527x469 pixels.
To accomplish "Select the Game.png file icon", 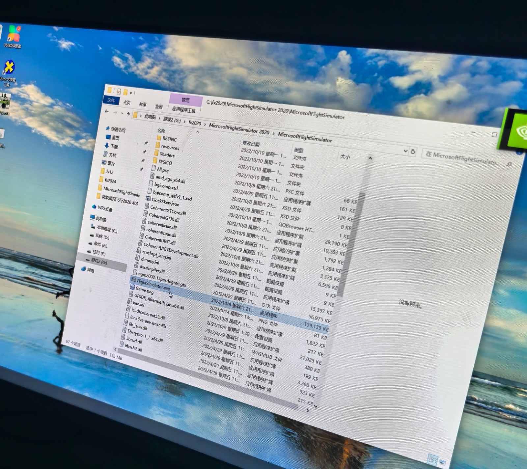I will tap(132, 288).
